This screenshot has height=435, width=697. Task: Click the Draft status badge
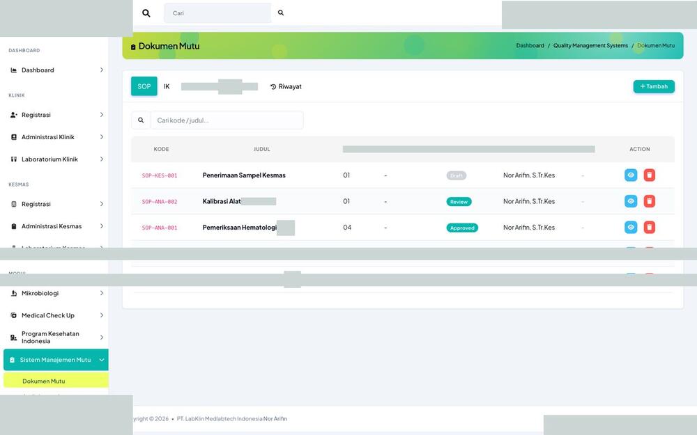[x=456, y=176]
